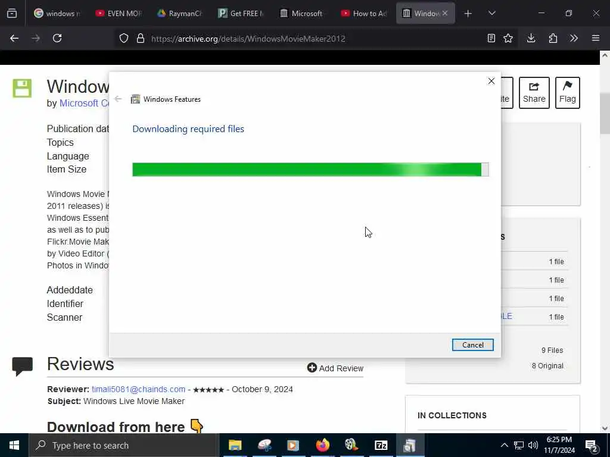The image size is (610, 457).
Task: Switch to the RaymanC Drive tab
Action: click(180, 13)
